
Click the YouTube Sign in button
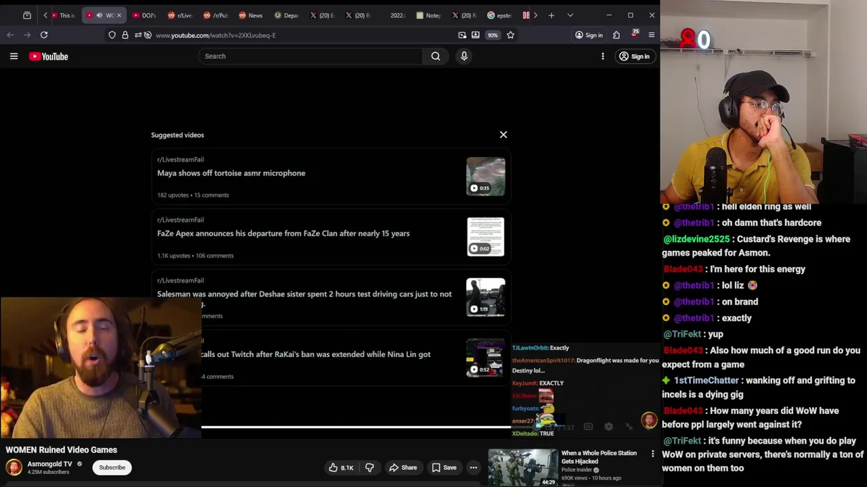[634, 56]
